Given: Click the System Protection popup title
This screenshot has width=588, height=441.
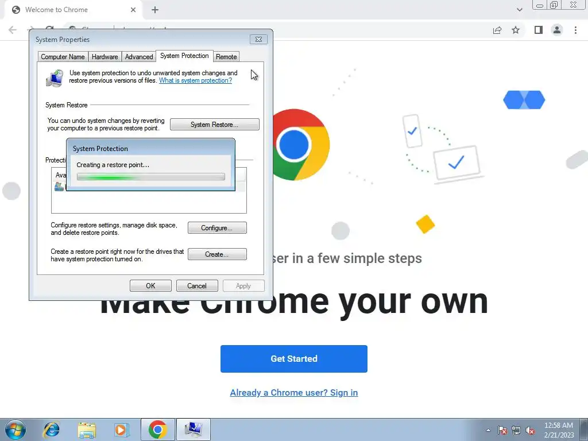Looking at the screenshot, I should (x=100, y=149).
